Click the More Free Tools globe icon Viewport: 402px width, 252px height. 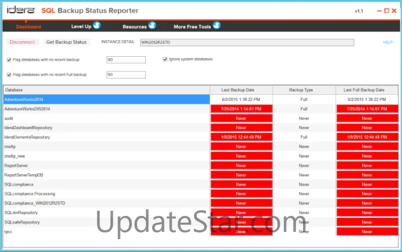[x=216, y=25]
